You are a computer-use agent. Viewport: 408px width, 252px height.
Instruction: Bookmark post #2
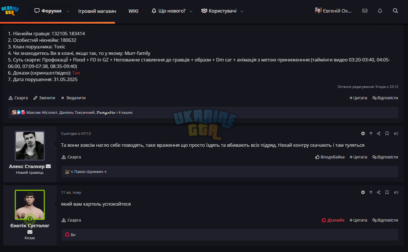tap(387, 133)
